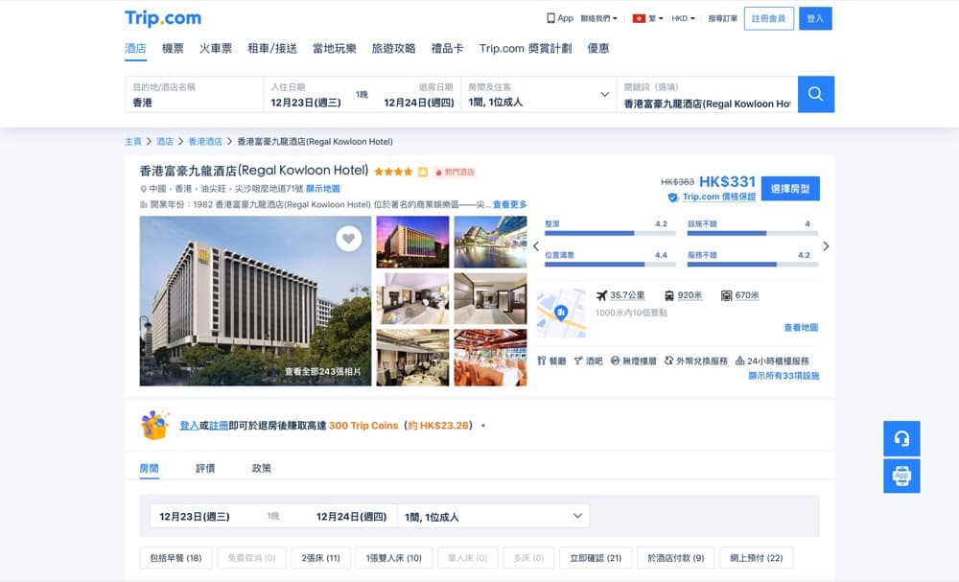The image size is (959, 582).
Task: Toggle the 2張床 (11) filter
Action: tap(320, 558)
